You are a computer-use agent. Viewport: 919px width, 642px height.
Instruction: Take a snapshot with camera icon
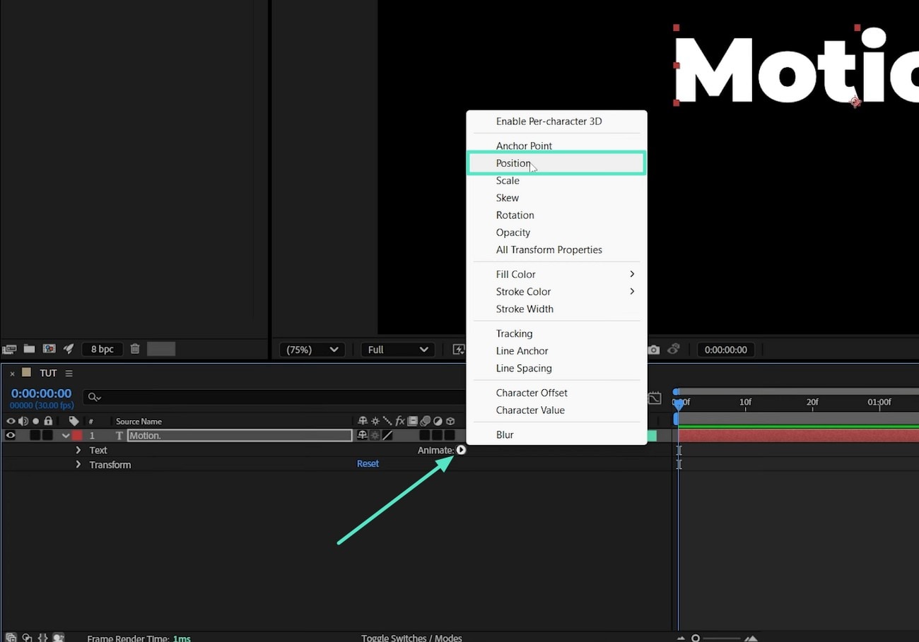pyautogui.click(x=654, y=350)
